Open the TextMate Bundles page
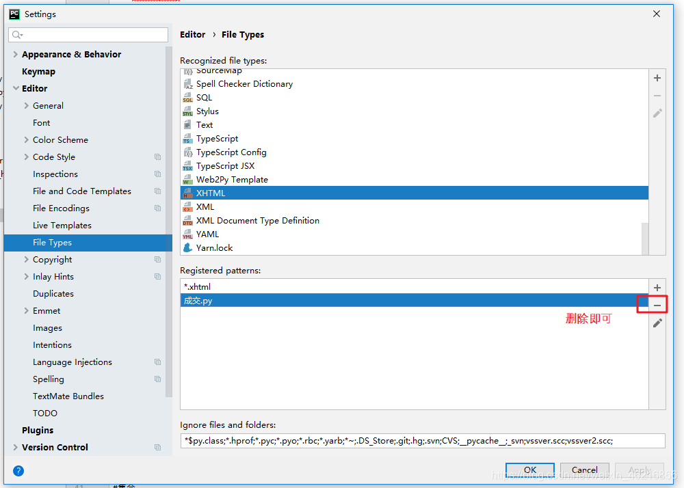The width and height of the screenshot is (684, 488). tap(68, 396)
